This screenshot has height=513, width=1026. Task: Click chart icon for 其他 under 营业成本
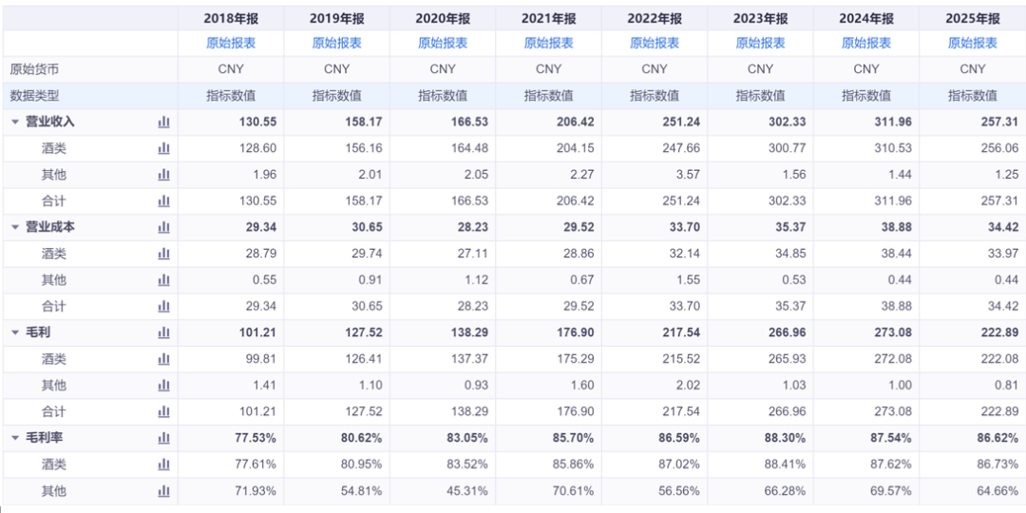coord(163,280)
